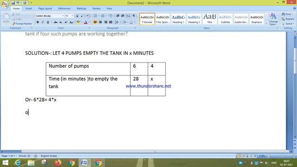Viewport: 297px width, 167px height.
Task: Switch to the Review tab
Action: pyautogui.click(x=97, y=8)
